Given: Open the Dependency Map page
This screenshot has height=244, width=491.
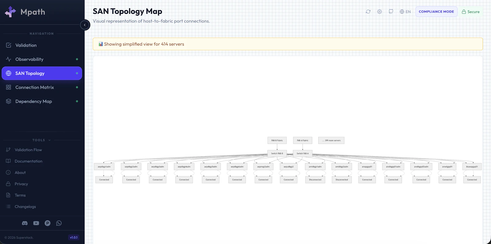Looking at the screenshot, I should pyautogui.click(x=42, y=101).
